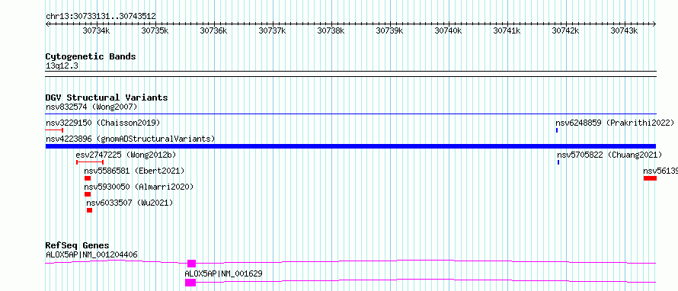Click the nsv832574 (Wong2007) variant label
Image resolution: width=678 pixels, height=291 pixels.
pos(91,107)
